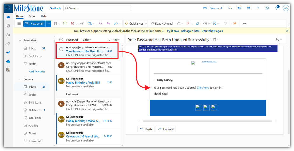The height and width of the screenshot is (151, 294).
Task: Open People in the left app rail
Action: (8, 35)
